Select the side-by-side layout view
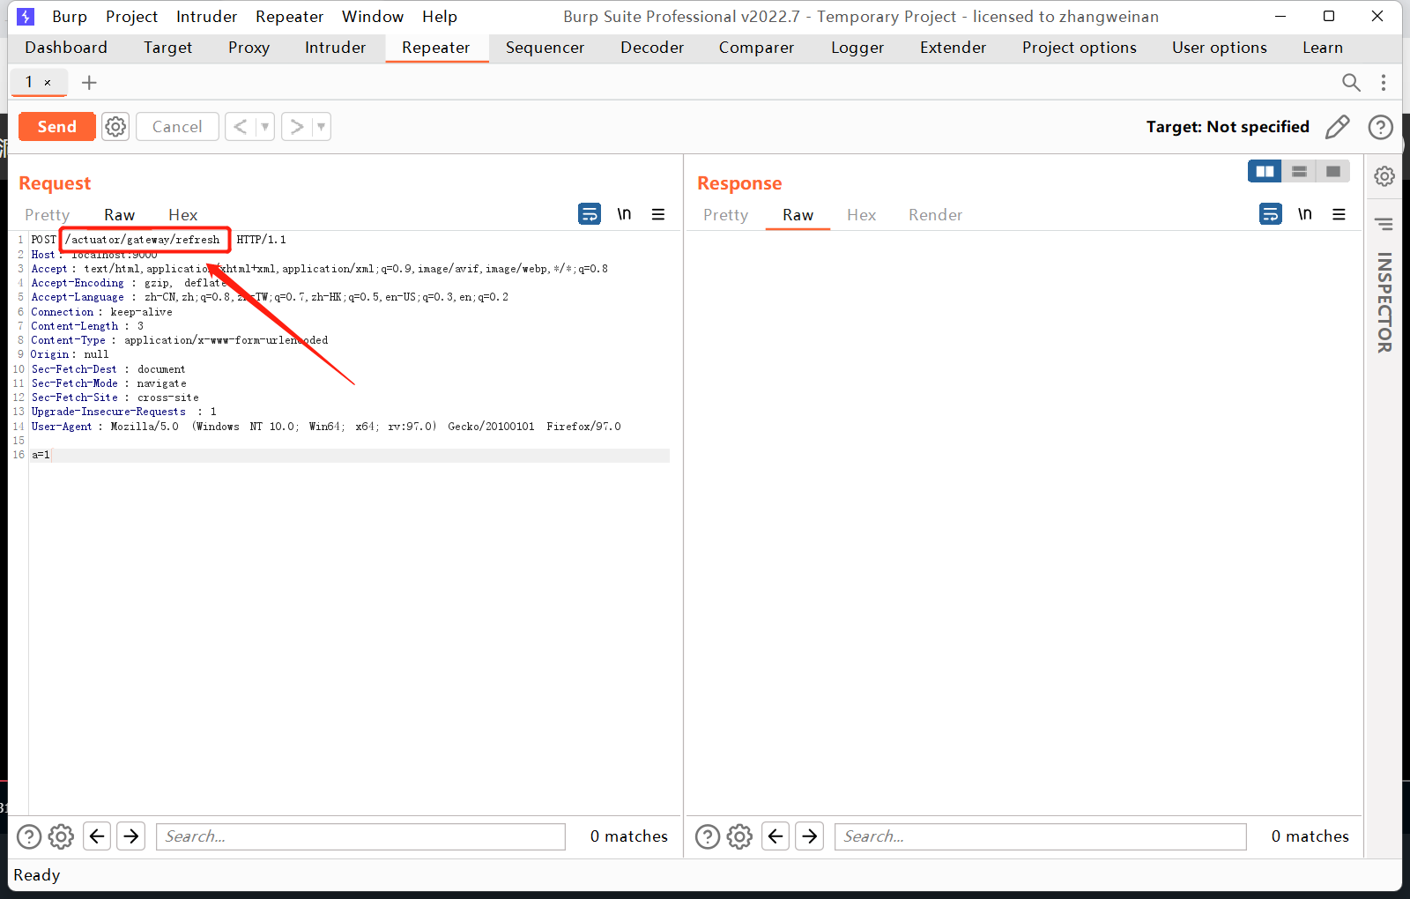The image size is (1410, 899). (1265, 171)
